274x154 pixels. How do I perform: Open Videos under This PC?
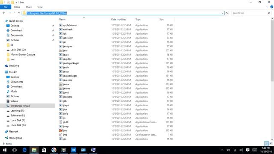coord(14,101)
